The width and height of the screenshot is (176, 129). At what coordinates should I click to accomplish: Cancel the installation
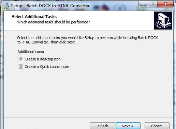(x=157, y=126)
